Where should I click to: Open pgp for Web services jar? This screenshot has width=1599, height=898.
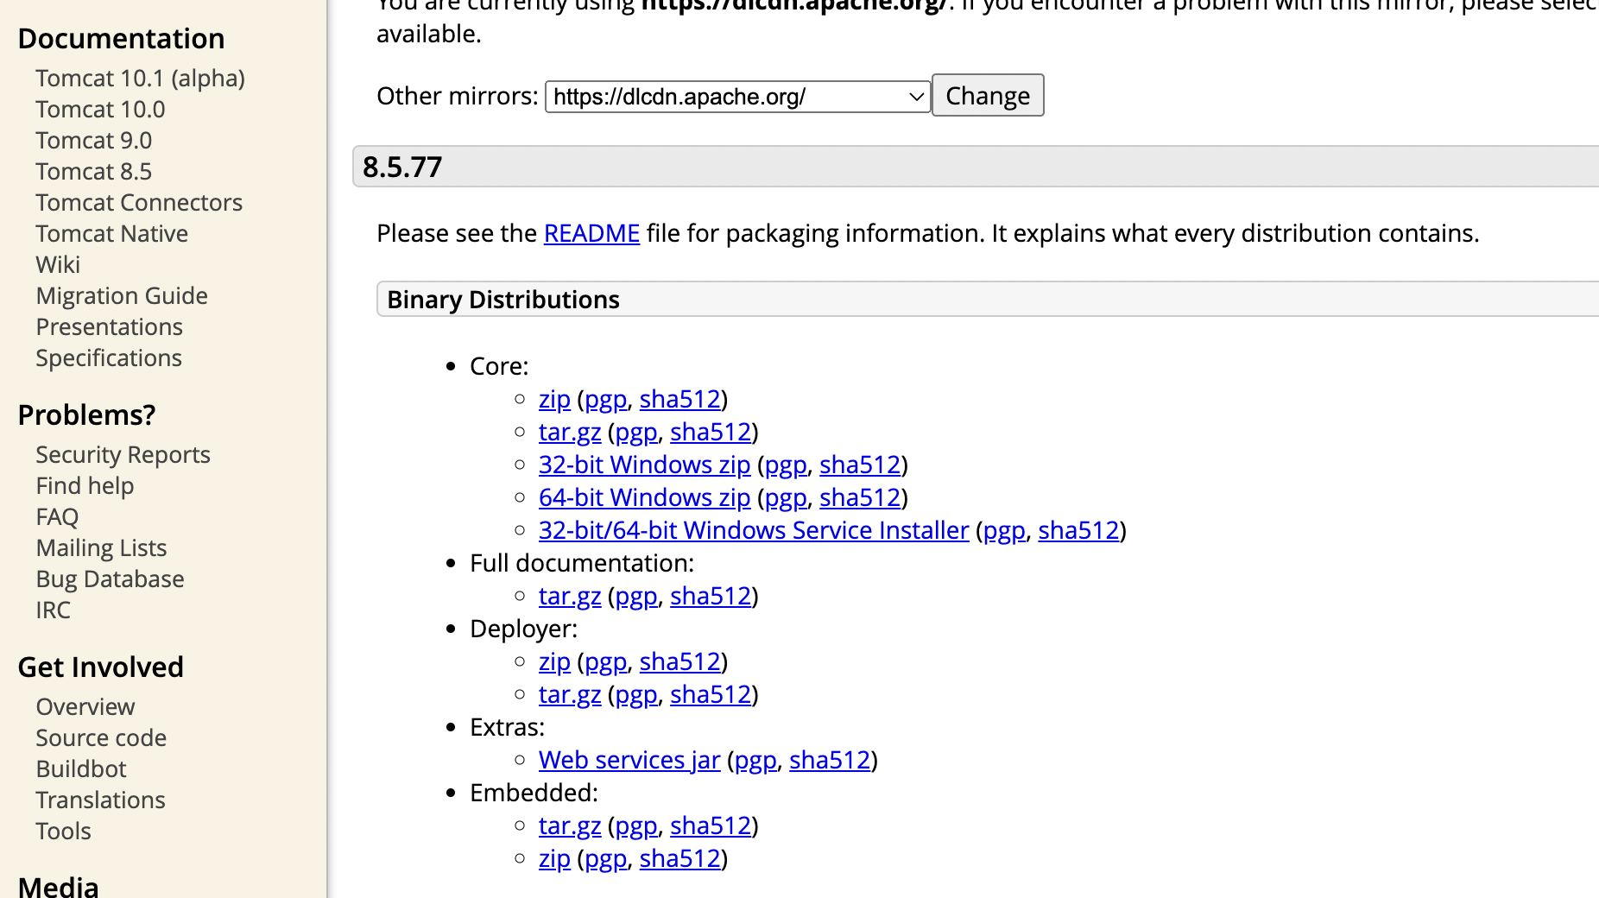click(x=755, y=760)
